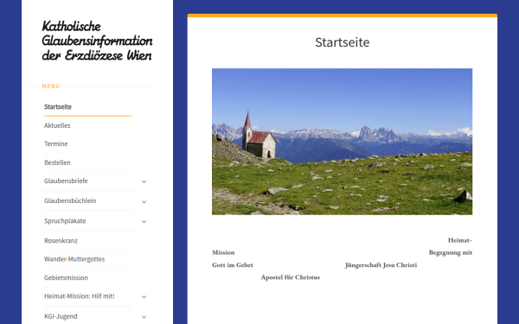Open the Bestellen menu entry
Screen dimensions: 519x324
(x=57, y=162)
